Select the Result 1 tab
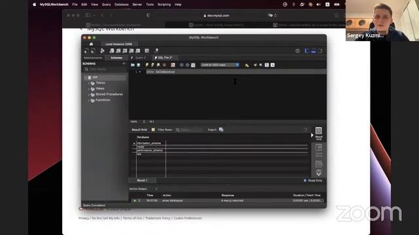 (x=142, y=180)
